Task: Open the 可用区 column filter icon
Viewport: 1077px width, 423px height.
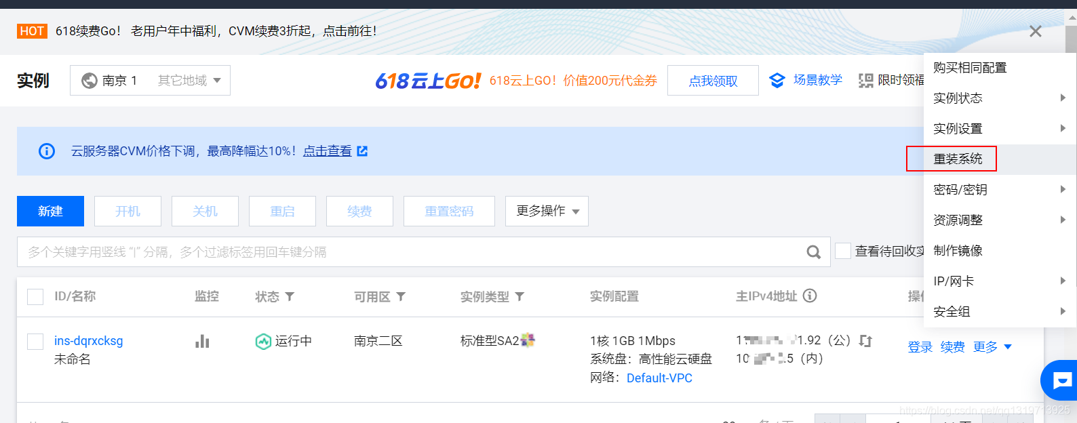Action: click(401, 297)
